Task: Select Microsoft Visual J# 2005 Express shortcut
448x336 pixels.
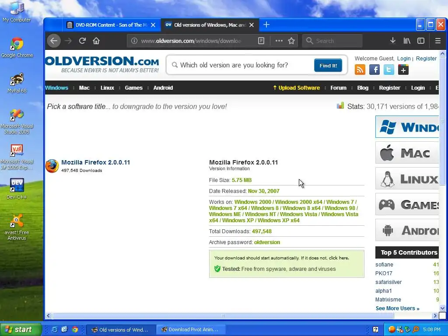Action: pyautogui.click(x=17, y=157)
